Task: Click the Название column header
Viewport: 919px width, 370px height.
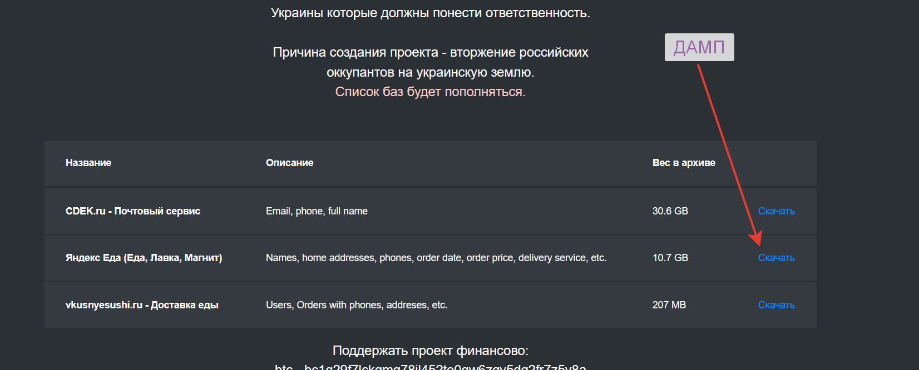Action: pos(88,163)
